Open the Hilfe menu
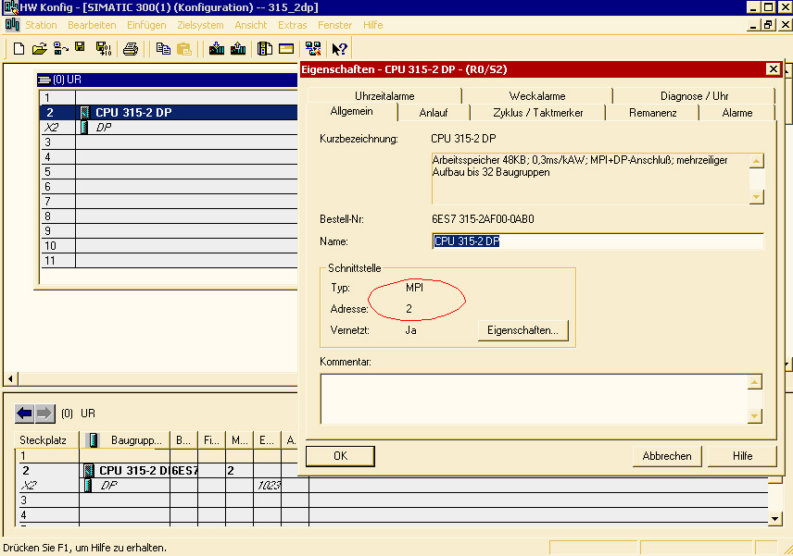The image size is (793, 556). 372,25
